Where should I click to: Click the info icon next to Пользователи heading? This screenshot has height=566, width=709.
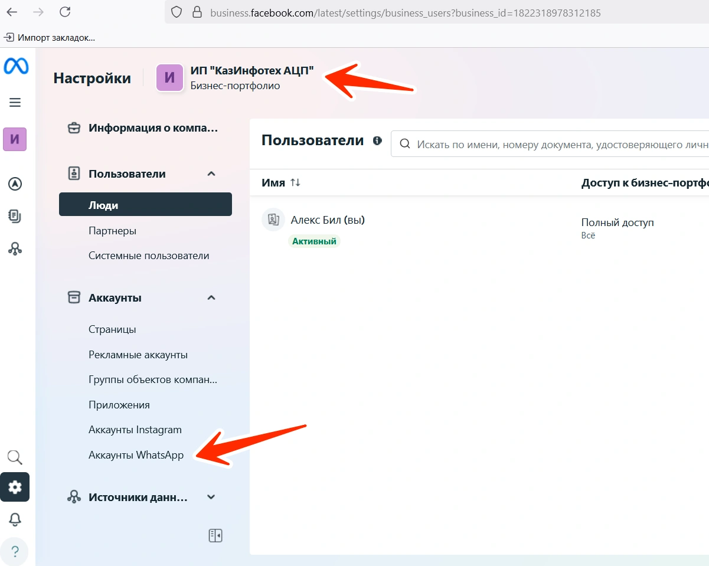point(377,140)
